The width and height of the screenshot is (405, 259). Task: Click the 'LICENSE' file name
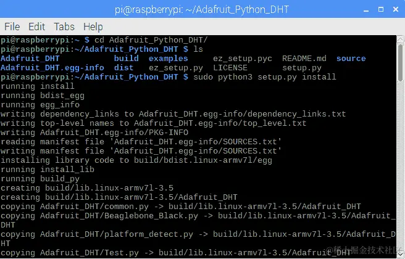pyautogui.click(x=230, y=68)
